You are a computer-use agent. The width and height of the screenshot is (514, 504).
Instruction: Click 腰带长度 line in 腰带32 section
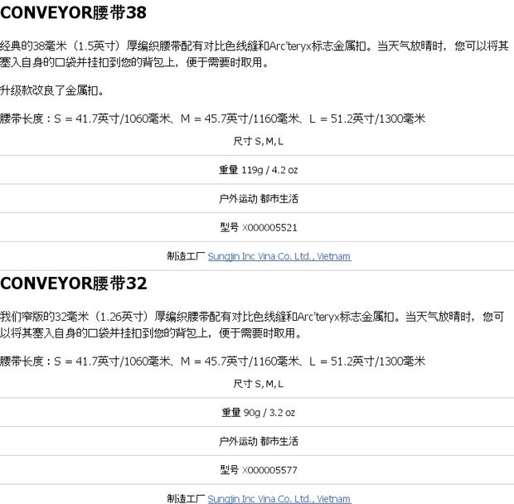click(212, 361)
